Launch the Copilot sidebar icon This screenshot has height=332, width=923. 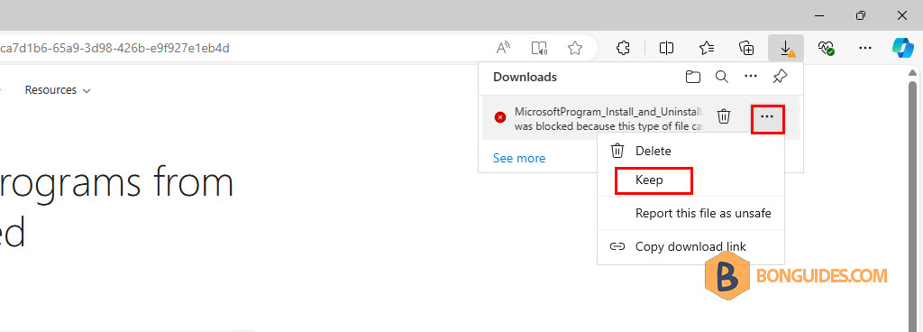(x=902, y=48)
